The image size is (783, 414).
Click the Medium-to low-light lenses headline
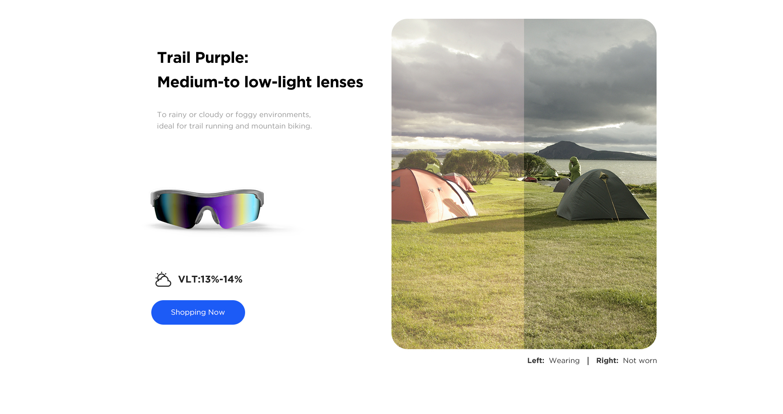click(x=260, y=82)
